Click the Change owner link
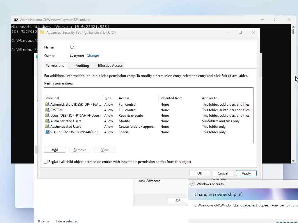Screen dimensions: 298x223 point(93,55)
